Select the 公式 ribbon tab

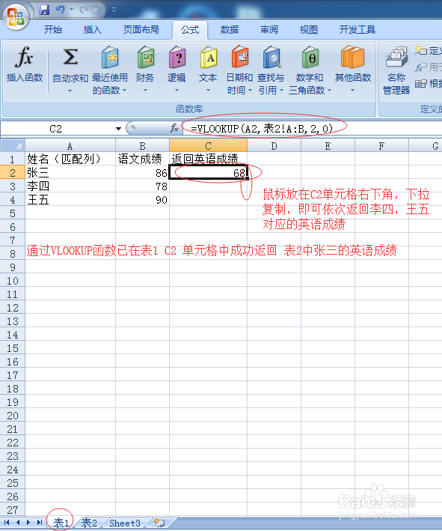pyautogui.click(x=190, y=30)
